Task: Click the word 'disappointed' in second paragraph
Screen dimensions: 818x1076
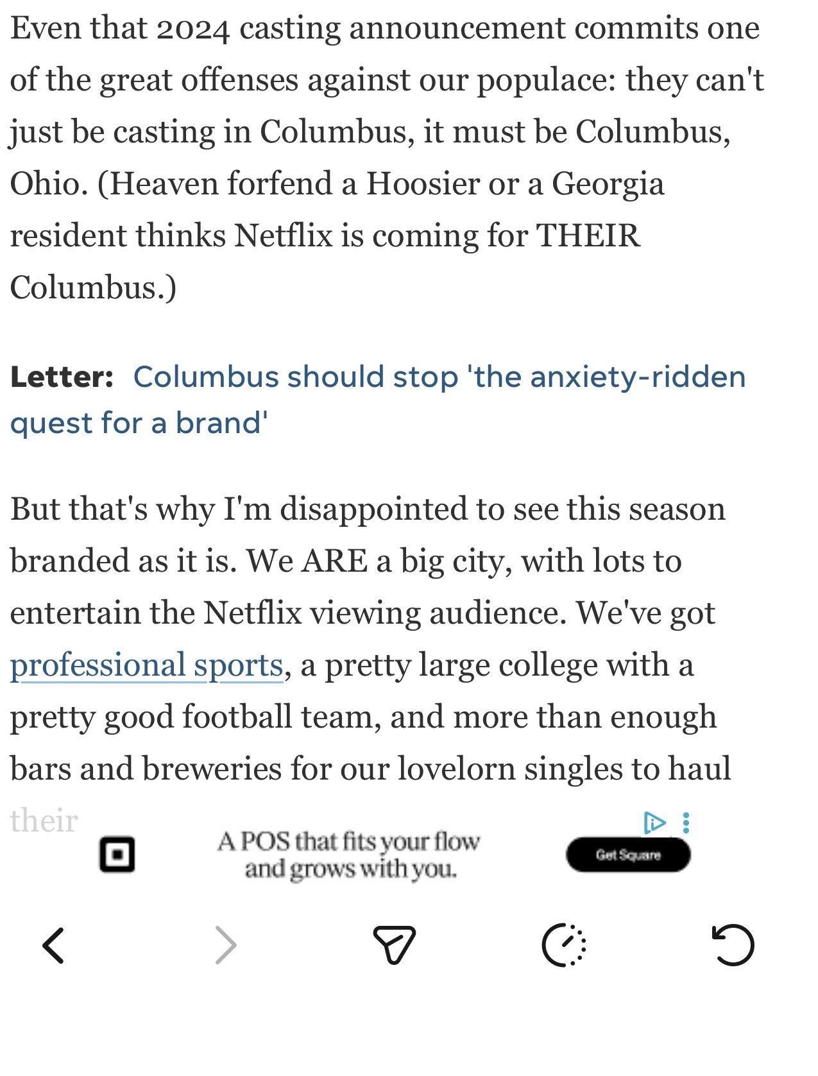Action: (373, 509)
